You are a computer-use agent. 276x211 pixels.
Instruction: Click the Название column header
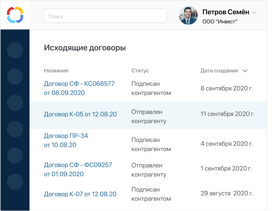(x=56, y=71)
